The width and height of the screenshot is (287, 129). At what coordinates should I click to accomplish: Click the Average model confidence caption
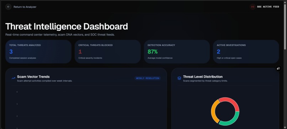point(160,58)
